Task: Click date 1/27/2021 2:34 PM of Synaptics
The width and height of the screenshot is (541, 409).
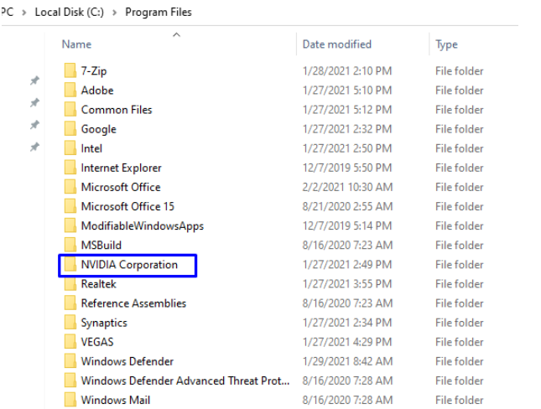Action: pyautogui.click(x=347, y=323)
